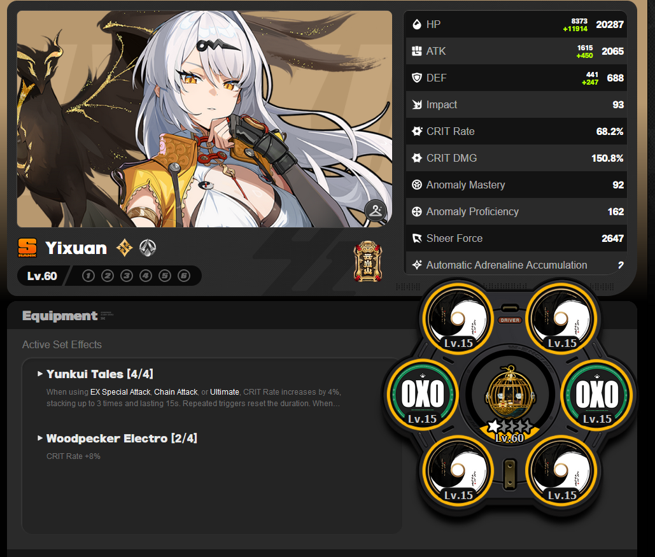Select mindscape cinema node 5
Image resolution: width=655 pixels, height=557 pixels.
(x=165, y=276)
